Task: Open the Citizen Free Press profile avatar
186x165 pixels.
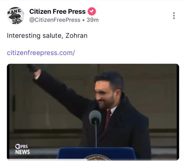Action: [16, 16]
